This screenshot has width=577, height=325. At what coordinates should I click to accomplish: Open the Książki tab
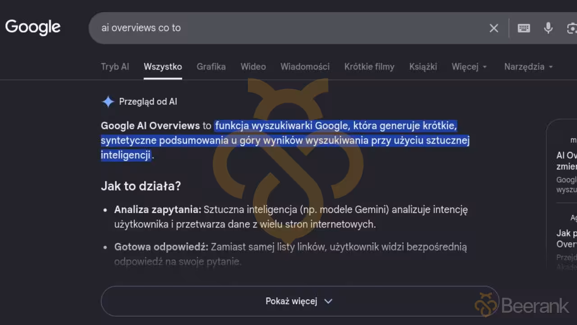[423, 67]
